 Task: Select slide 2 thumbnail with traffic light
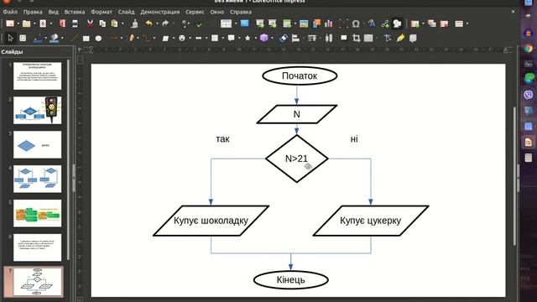coord(37,110)
